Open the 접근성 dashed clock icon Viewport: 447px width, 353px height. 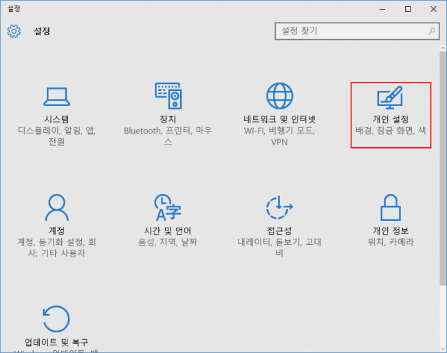pyautogui.click(x=279, y=208)
